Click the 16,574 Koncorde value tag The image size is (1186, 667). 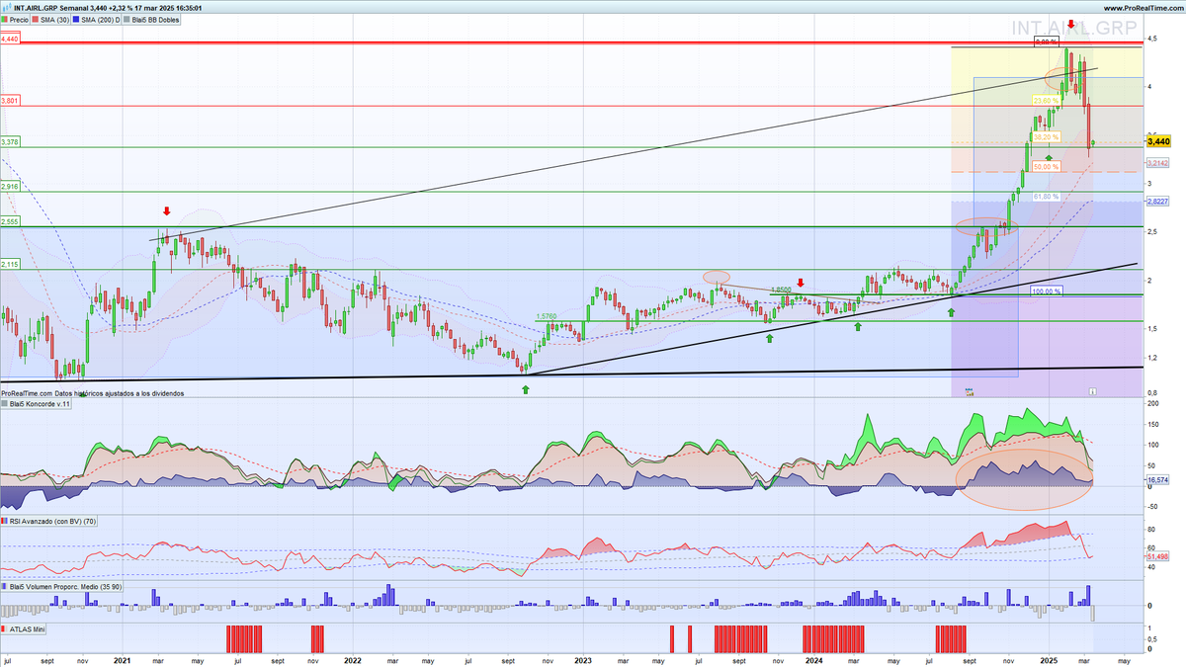(1158, 479)
